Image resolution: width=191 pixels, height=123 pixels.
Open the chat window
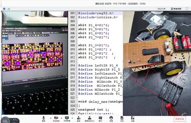coord(100,119)
